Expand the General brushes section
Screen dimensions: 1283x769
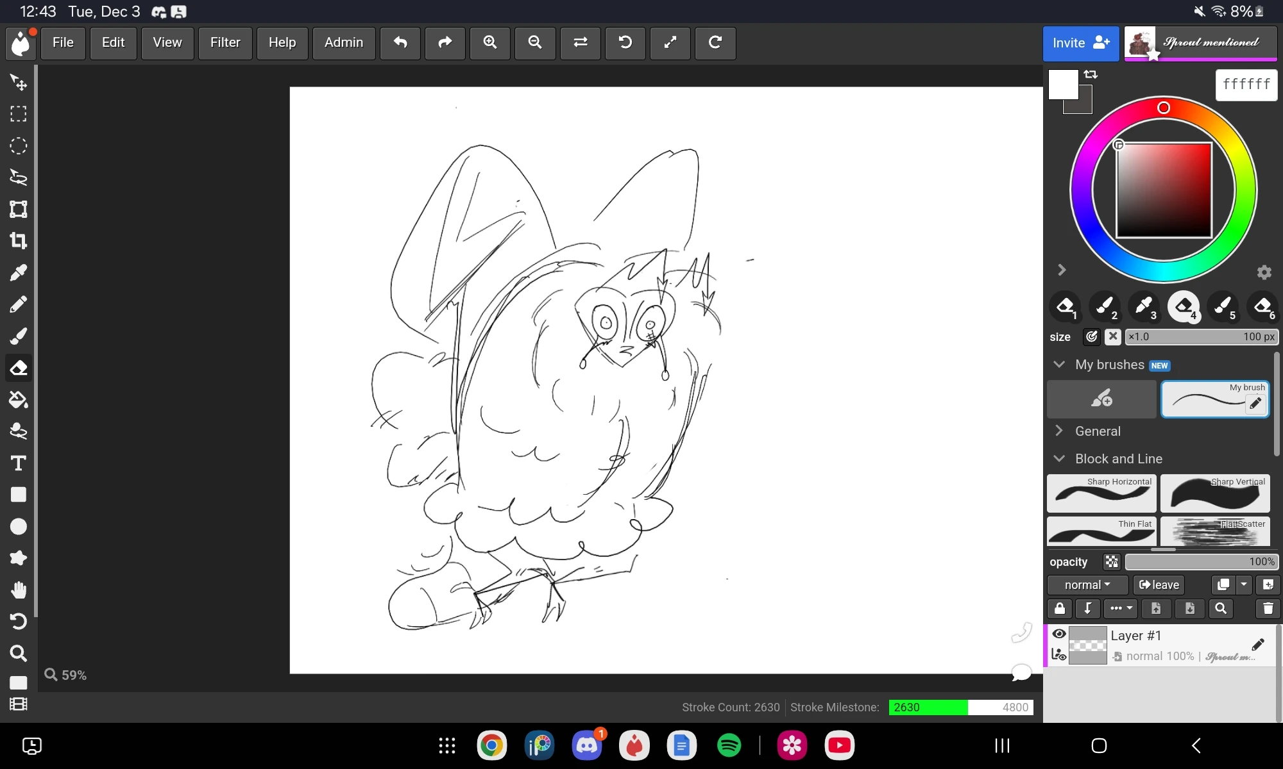pyautogui.click(x=1098, y=431)
